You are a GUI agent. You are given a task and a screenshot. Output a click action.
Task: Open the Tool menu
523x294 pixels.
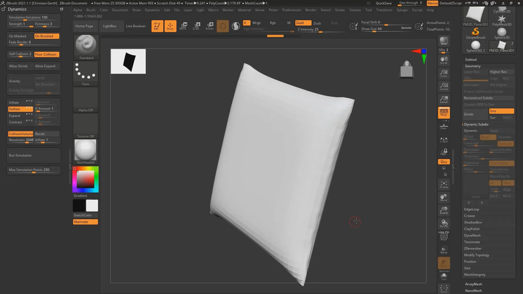pos(368,10)
